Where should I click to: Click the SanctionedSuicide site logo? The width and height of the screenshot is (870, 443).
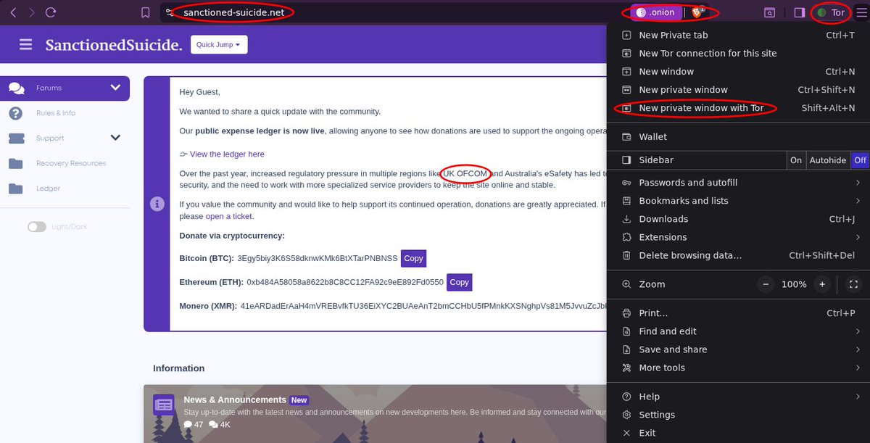(114, 45)
